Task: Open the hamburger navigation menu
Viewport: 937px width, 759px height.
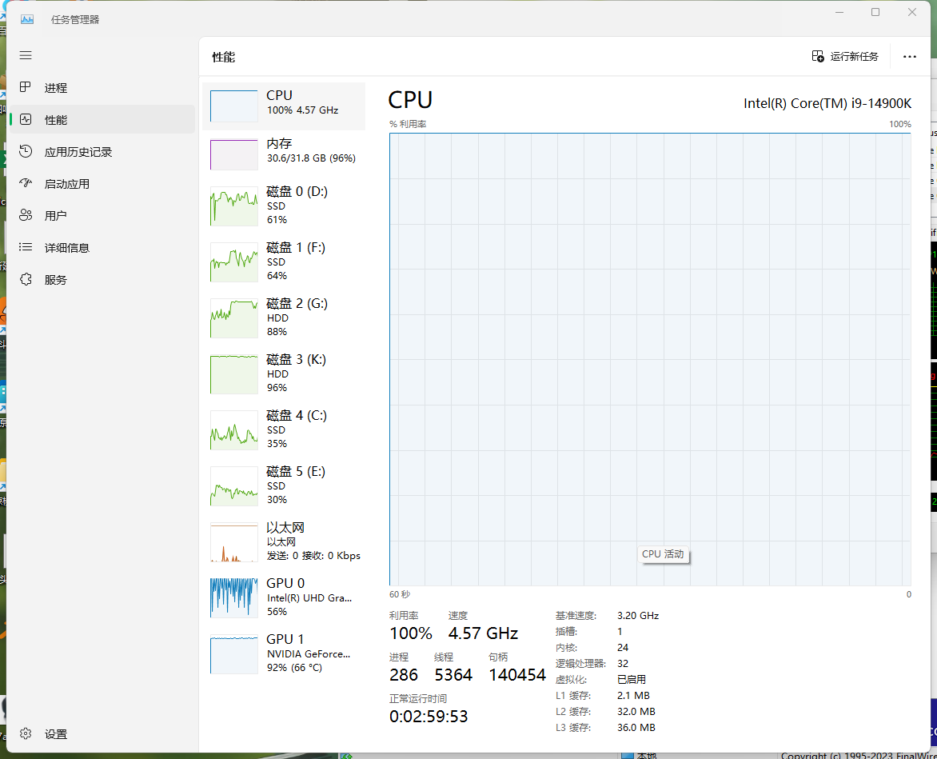Action: (x=25, y=55)
